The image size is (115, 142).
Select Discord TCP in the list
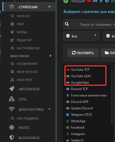(x=79, y=89)
